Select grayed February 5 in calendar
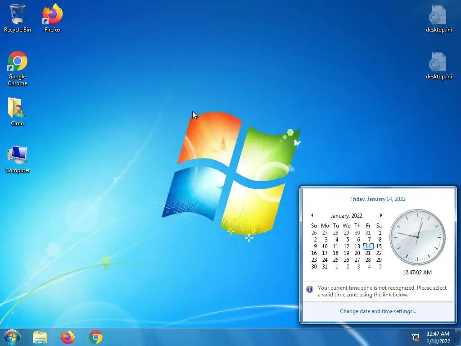 click(x=380, y=267)
